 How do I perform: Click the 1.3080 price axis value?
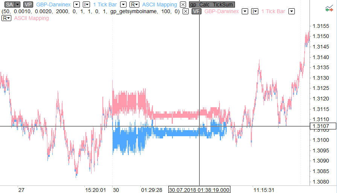point(321,182)
